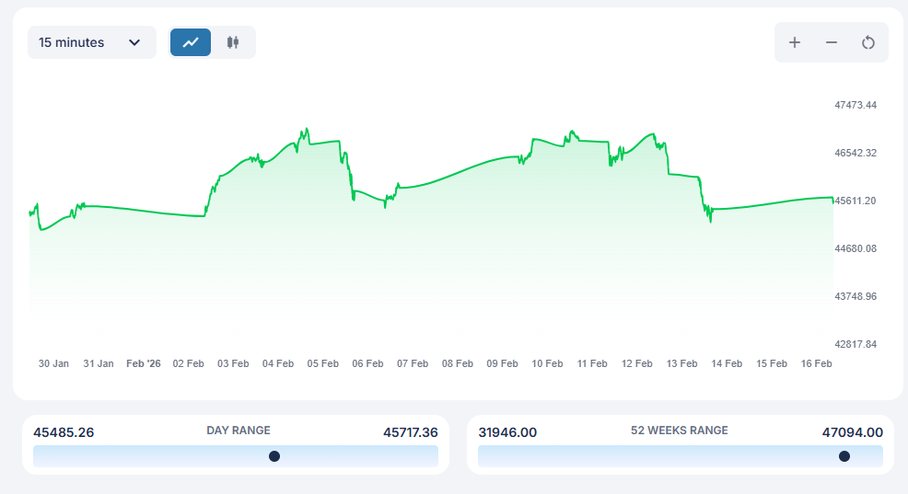Click the 03 Feb date label

point(233,363)
